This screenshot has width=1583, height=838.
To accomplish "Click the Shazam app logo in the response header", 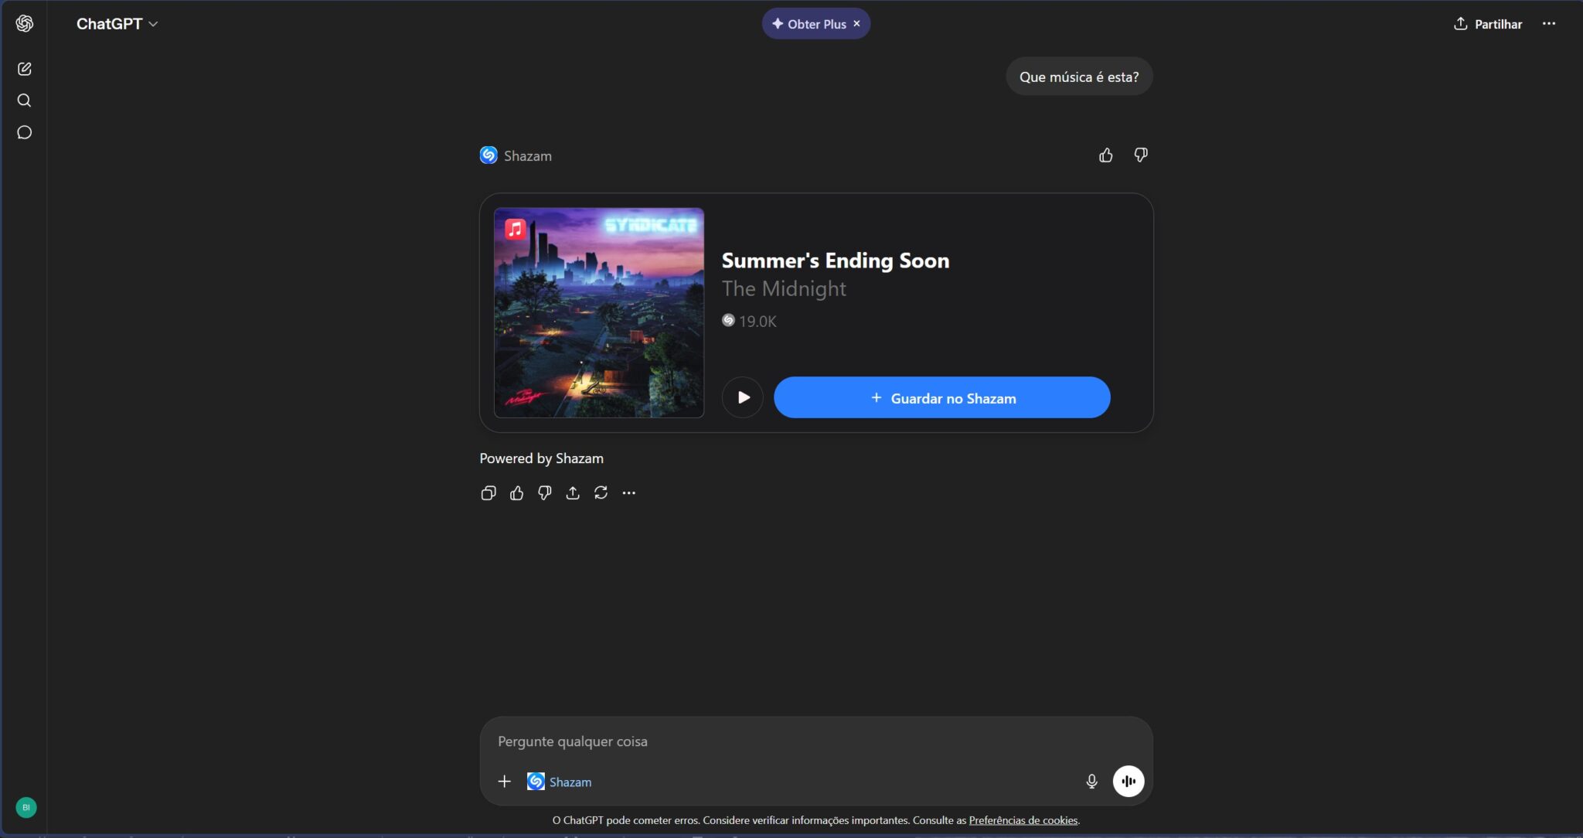I will pyautogui.click(x=489, y=155).
